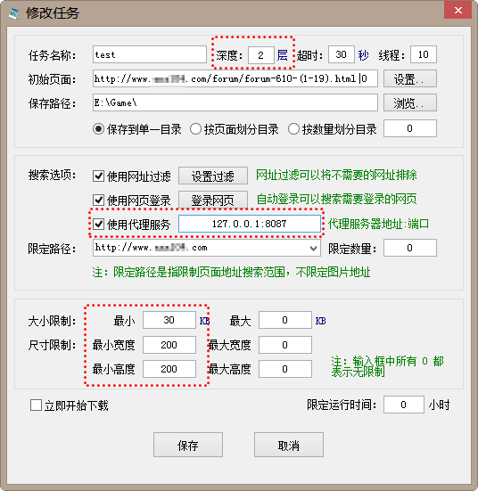The image size is (478, 491).
Task: Toggle the 使用网页登录 checkbox
Action: (132, 200)
